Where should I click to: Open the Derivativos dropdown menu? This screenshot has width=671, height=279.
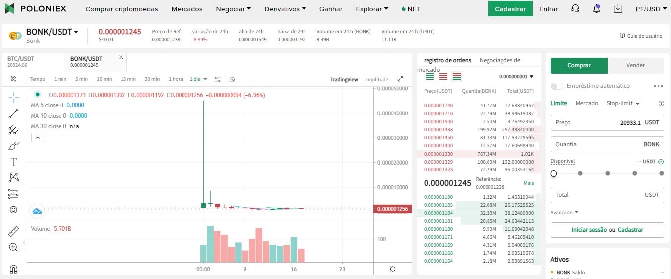point(285,9)
